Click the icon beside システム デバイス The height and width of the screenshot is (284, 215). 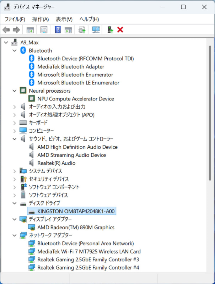pyautogui.click(x=23, y=171)
